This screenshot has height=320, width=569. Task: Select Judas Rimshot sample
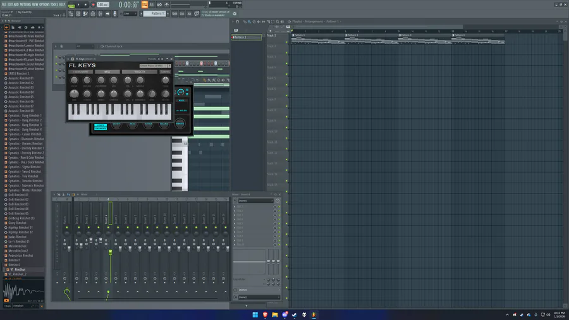point(18,237)
